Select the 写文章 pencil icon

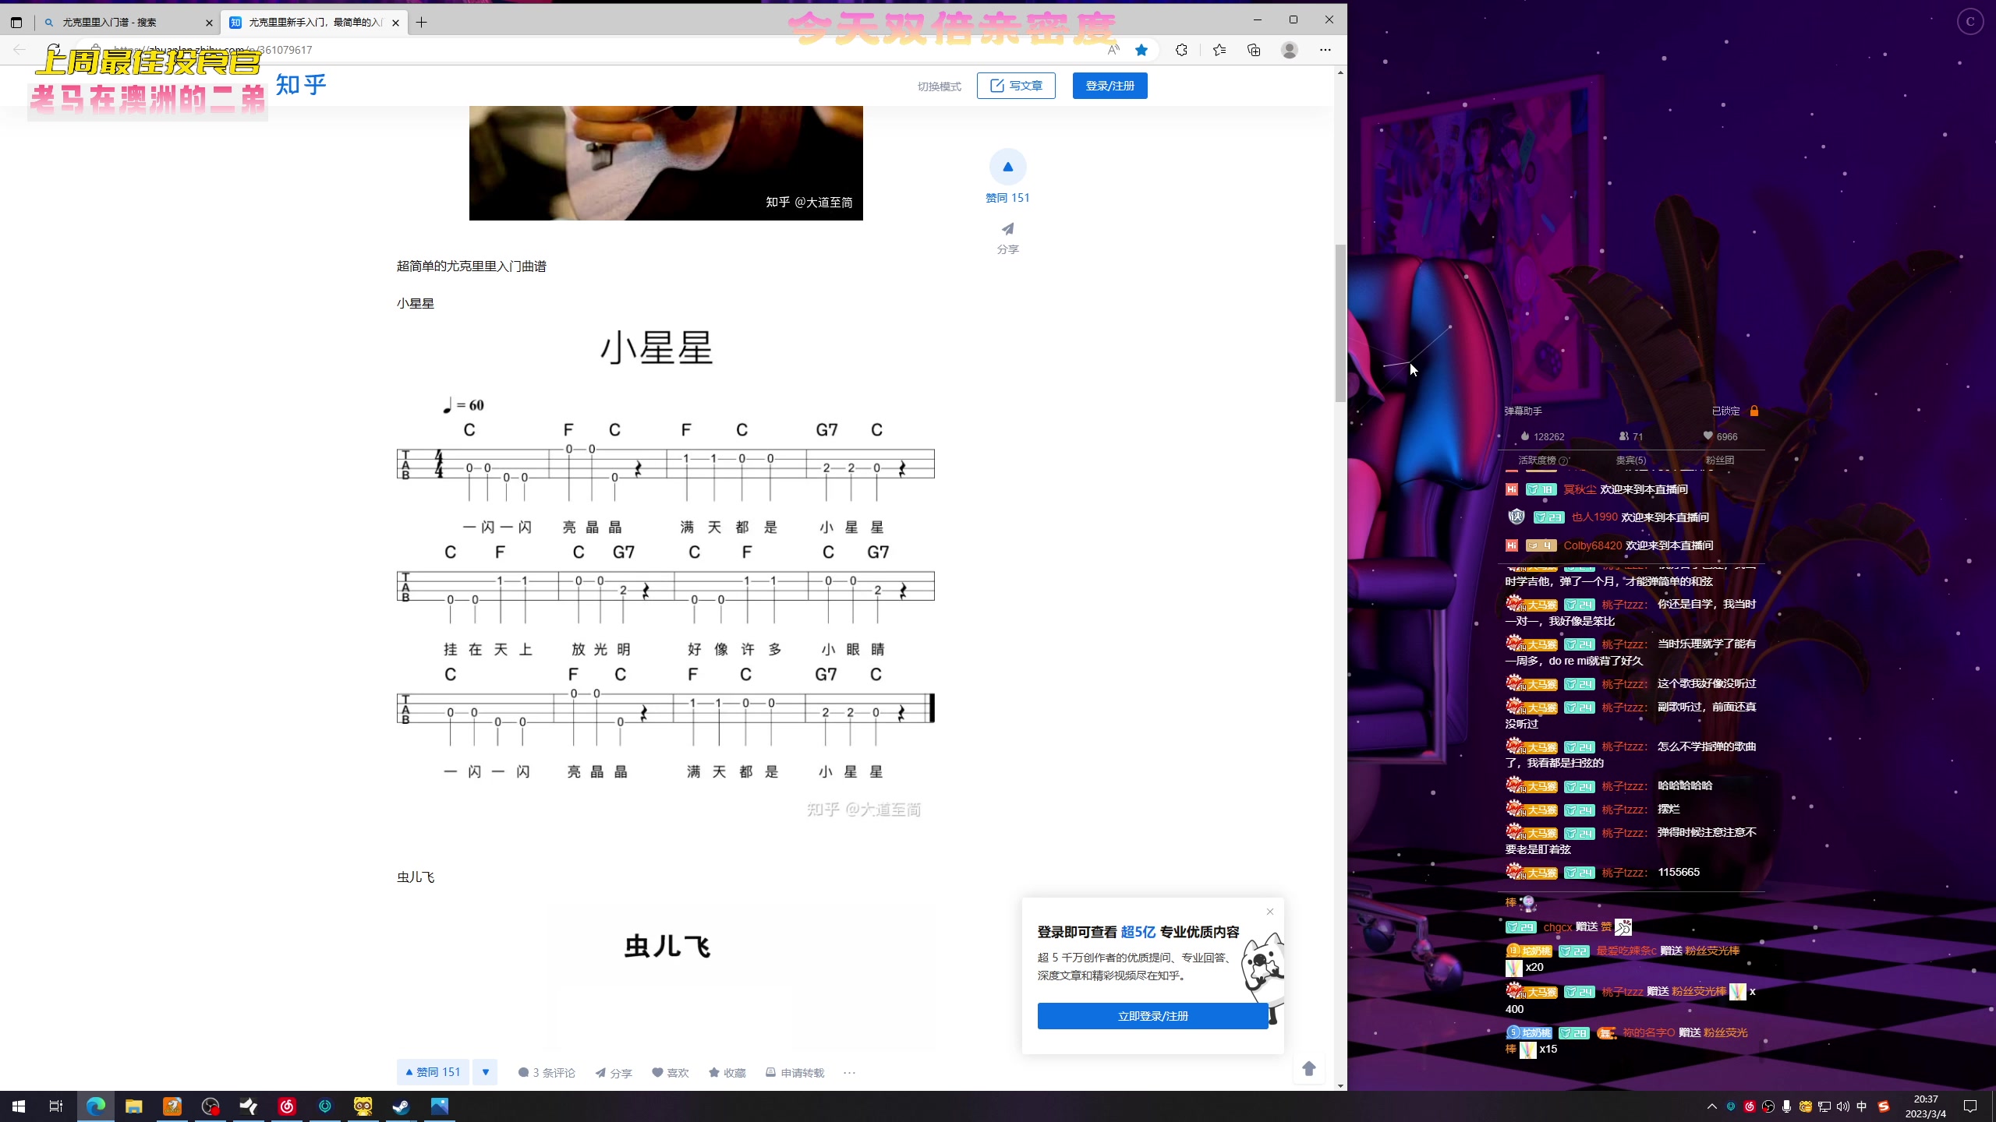pyautogui.click(x=996, y=86)
